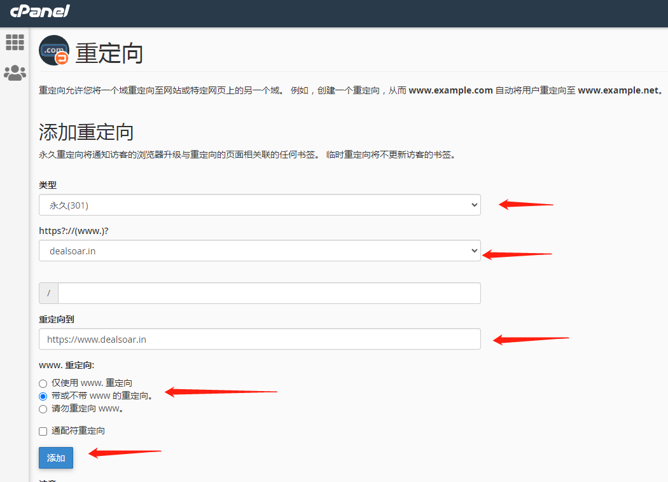This screenshot has width=668, height=482.
Task: Select the '带或不带 www 的重定向' radio option
Action: [43, 396]
